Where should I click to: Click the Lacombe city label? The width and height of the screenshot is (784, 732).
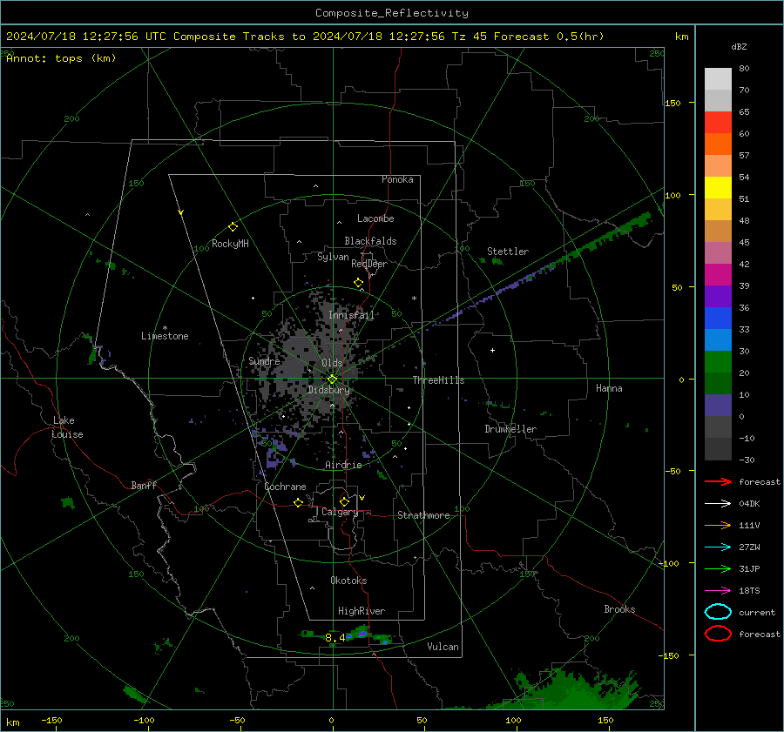tap(375, 218)
